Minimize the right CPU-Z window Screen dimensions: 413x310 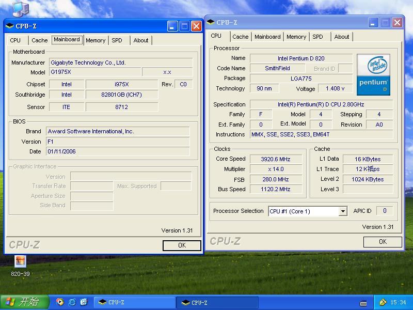[373, 23]
